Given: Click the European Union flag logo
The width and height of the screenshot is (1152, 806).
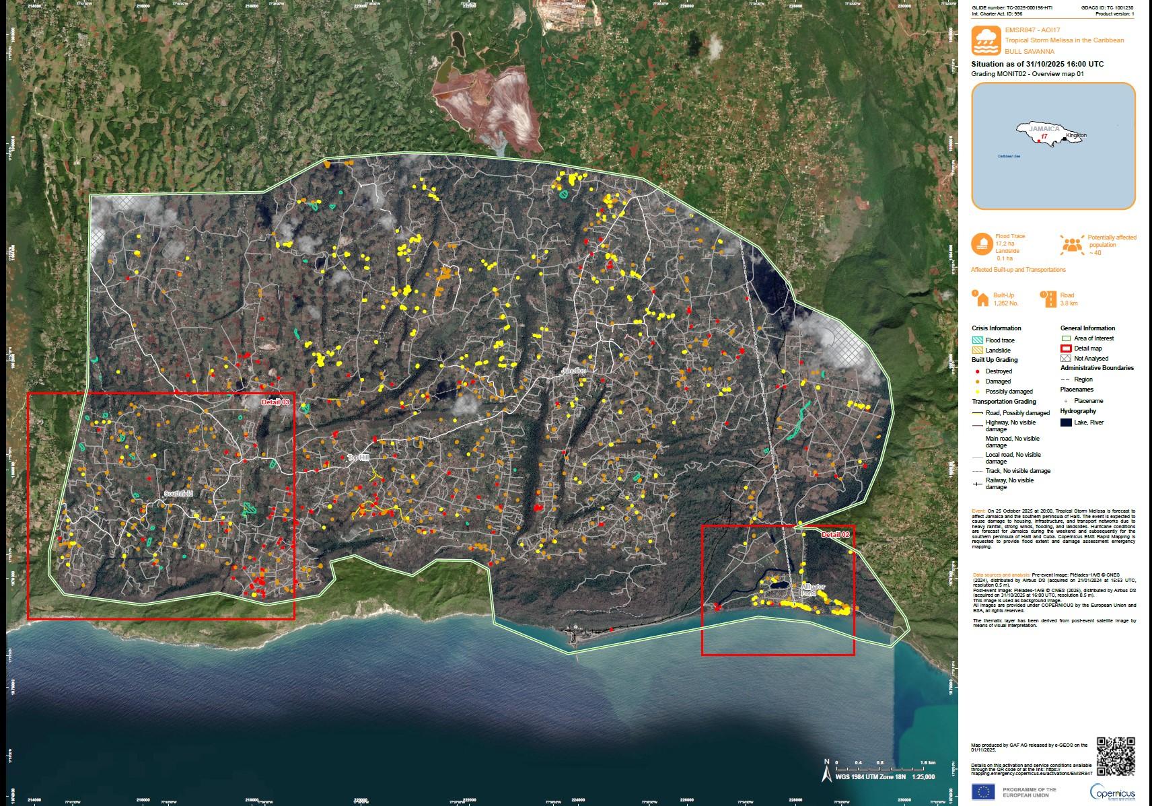Looking at the screenshot, I should coord(983,791).
